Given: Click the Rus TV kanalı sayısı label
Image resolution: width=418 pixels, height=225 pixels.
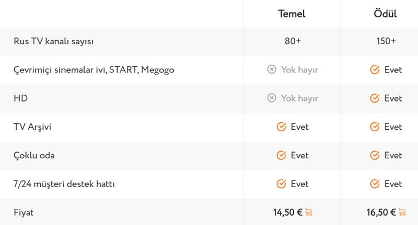Looking at the screenshot, I should click(54, 42).
